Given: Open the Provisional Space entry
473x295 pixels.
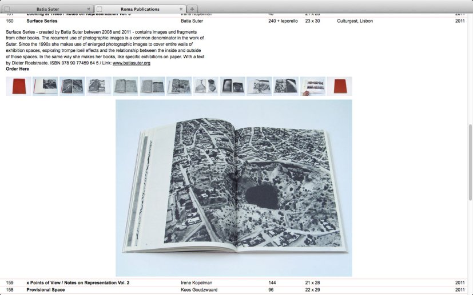Looking at the screenshot, I should pos(46,290).
